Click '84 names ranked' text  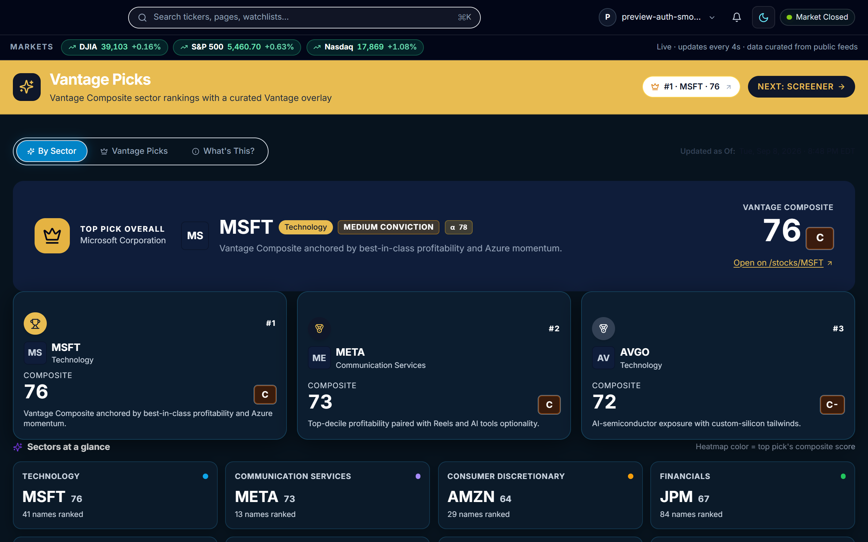[691, 515]
